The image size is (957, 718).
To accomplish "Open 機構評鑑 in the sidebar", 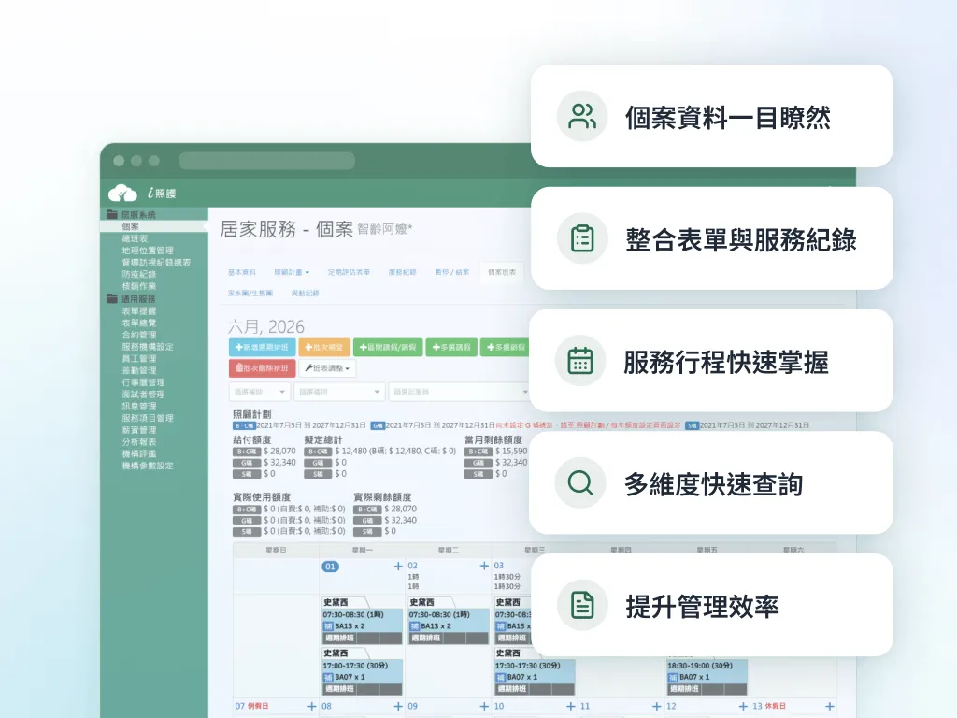I will coord(138,453).
